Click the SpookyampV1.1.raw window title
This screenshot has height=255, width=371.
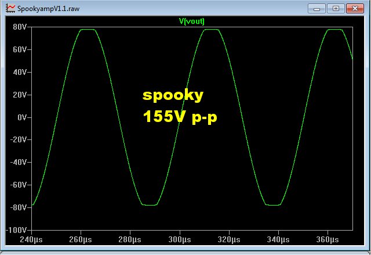click(48, 9)
